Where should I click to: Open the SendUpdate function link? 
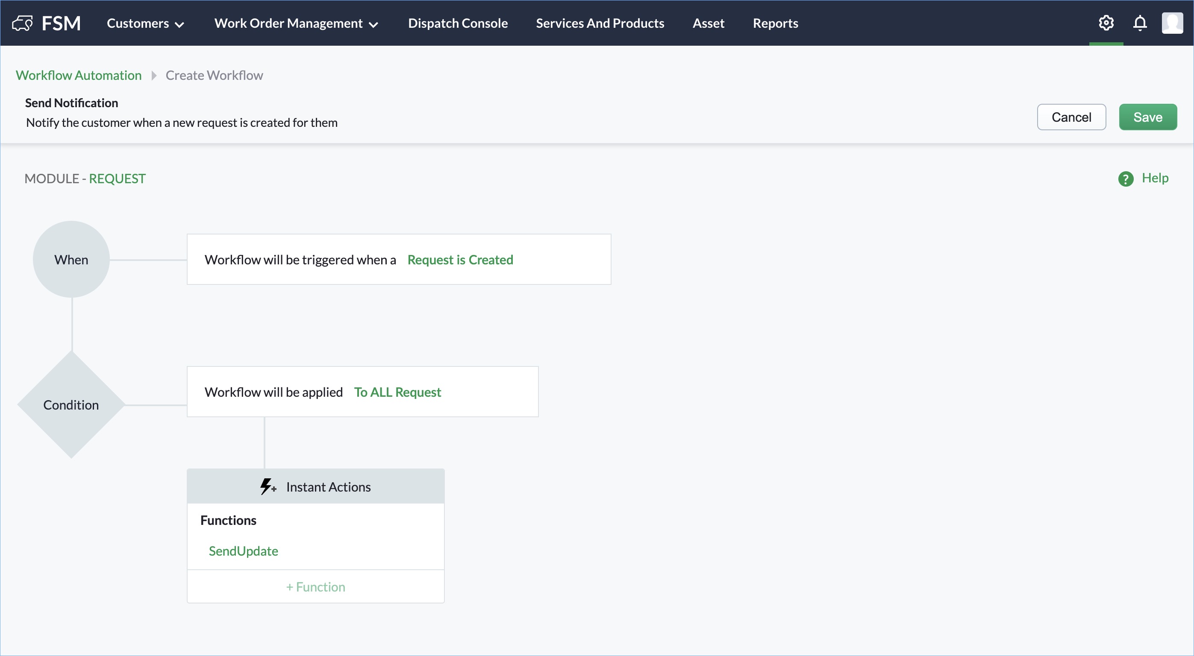(x=243, y=551)
